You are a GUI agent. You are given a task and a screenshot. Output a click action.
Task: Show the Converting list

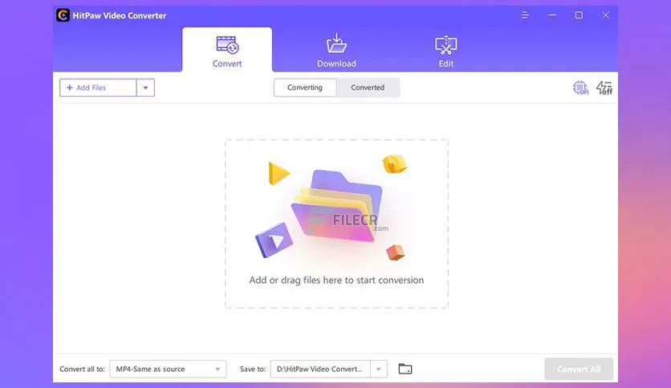pyautogui.click(x=305, y=87)
